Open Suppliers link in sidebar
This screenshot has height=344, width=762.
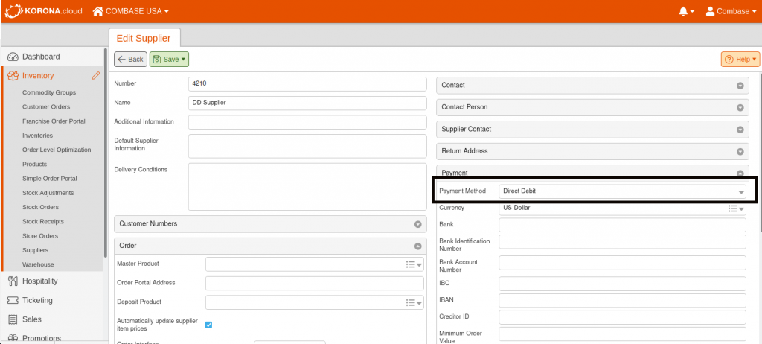coord(35,250)
